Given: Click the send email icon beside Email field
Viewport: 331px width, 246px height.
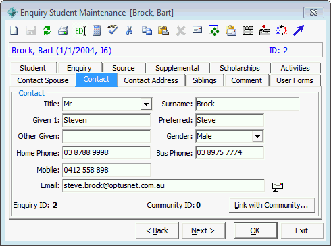Looking at the screenshot, I should click(278, 187).
